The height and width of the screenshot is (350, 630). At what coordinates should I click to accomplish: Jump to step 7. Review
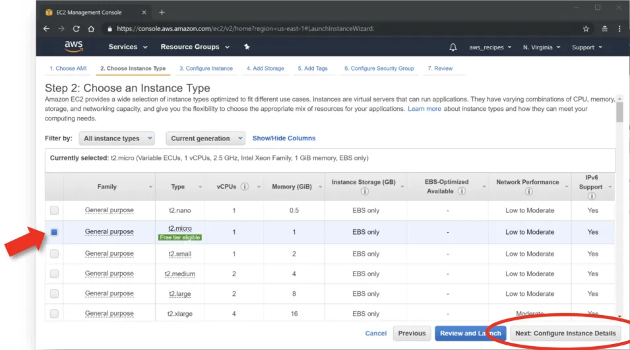440,69
